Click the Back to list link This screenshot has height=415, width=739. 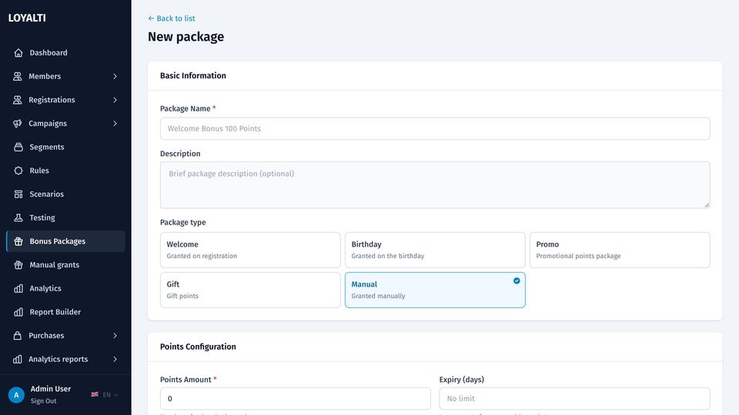(x=172, y=18)
